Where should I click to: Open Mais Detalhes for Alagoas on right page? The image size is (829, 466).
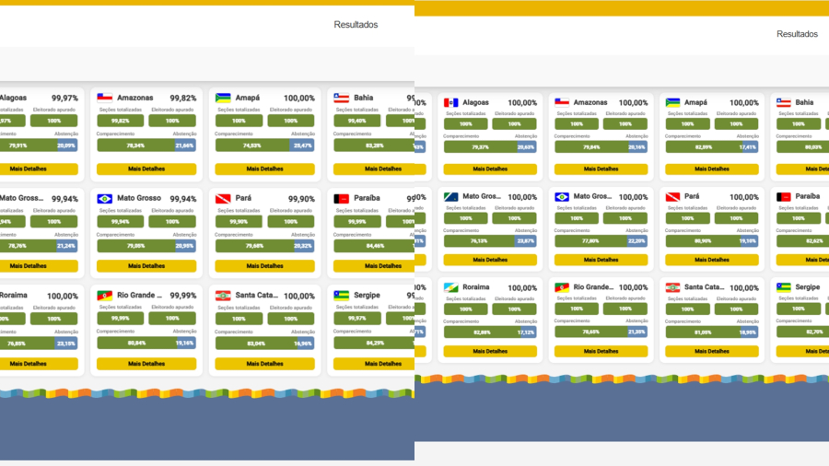click(x=490, y=169)
